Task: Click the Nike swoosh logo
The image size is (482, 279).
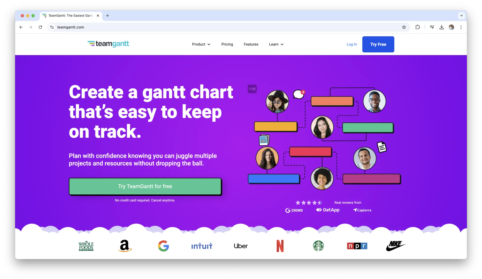Action: pos(396,246)
